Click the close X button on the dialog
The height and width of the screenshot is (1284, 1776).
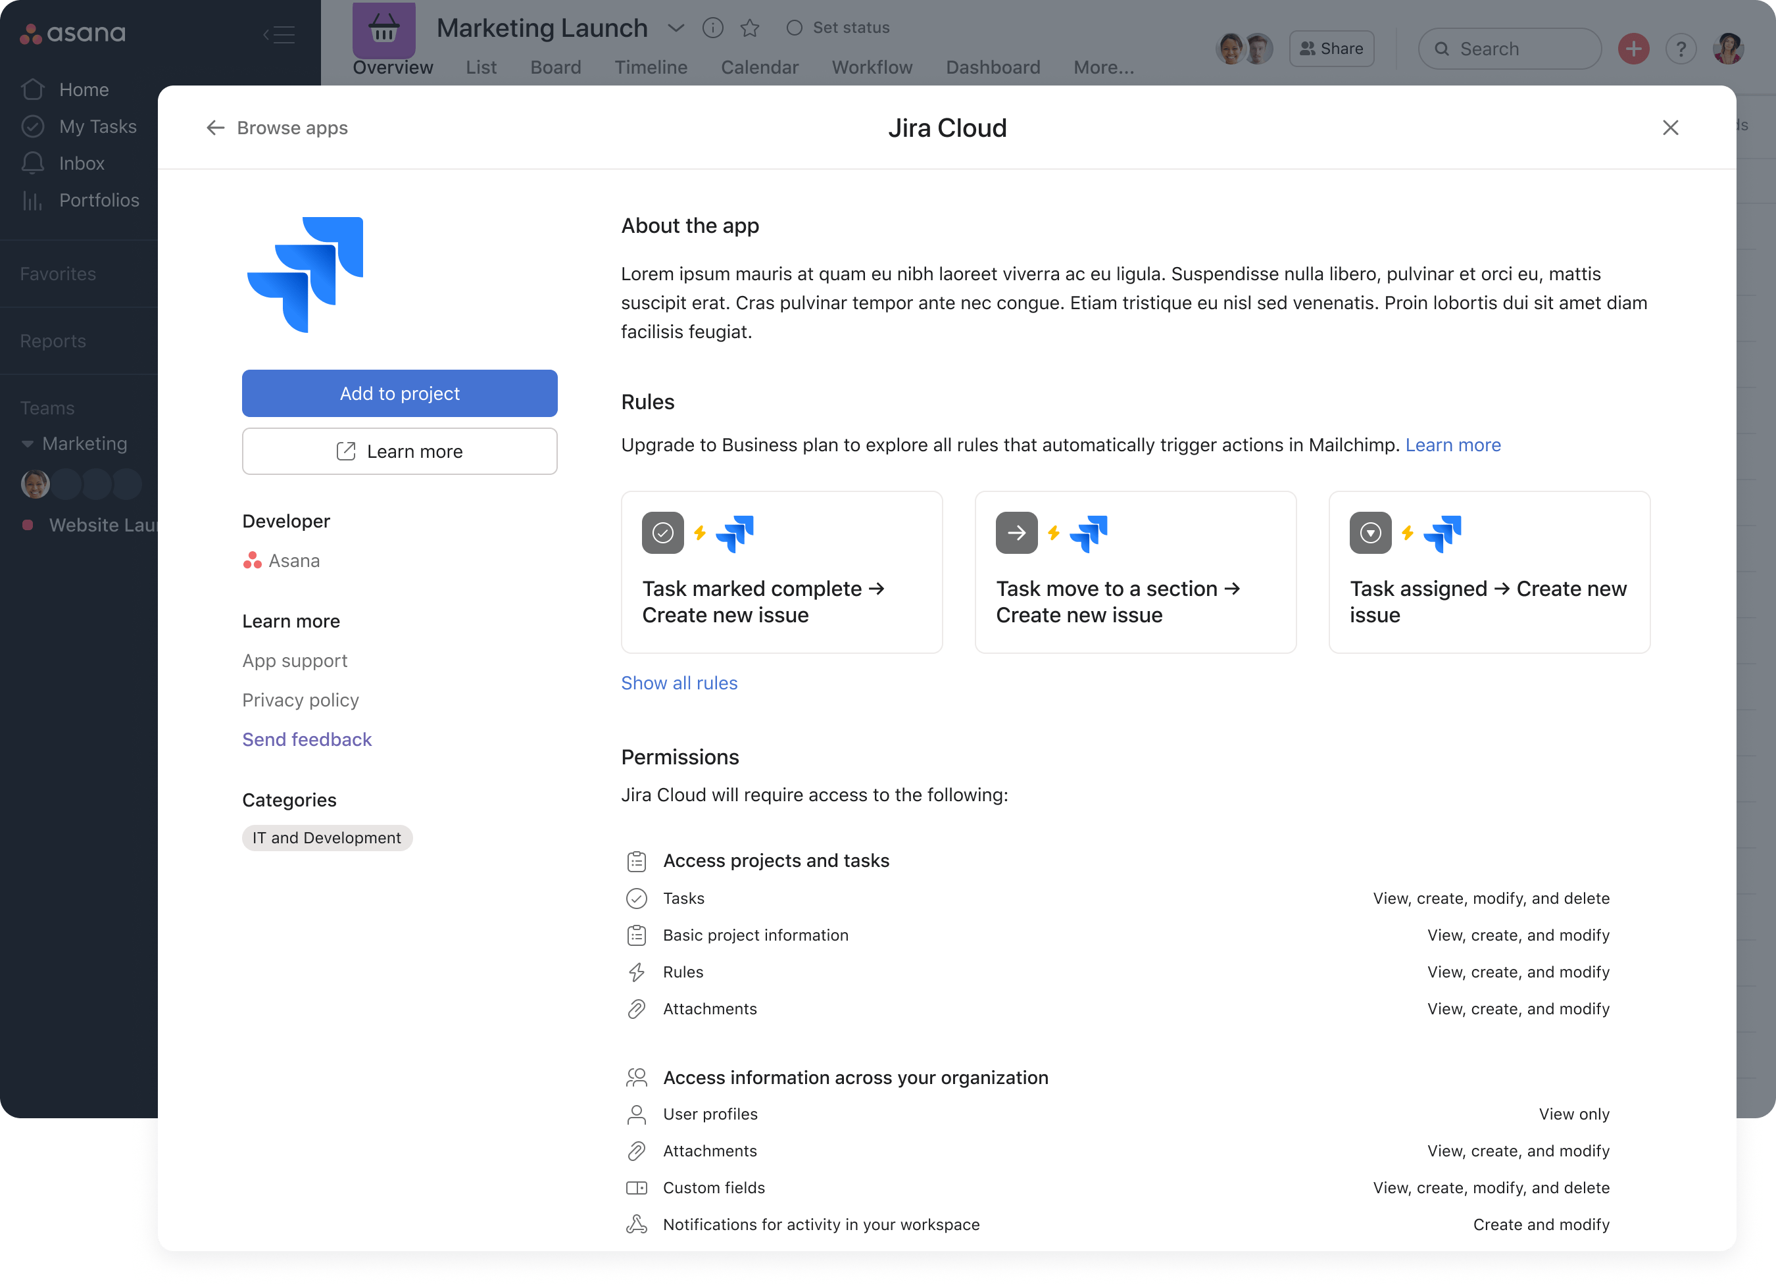1671,127
